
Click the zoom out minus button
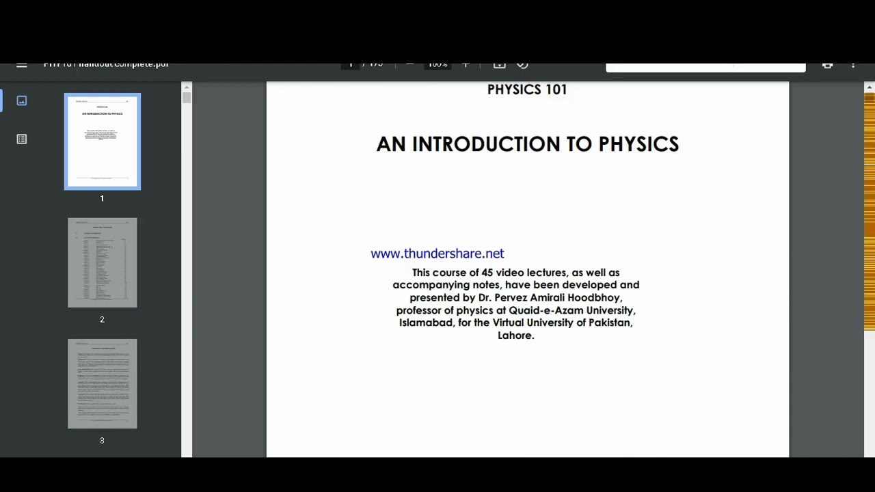coord(409,66)
